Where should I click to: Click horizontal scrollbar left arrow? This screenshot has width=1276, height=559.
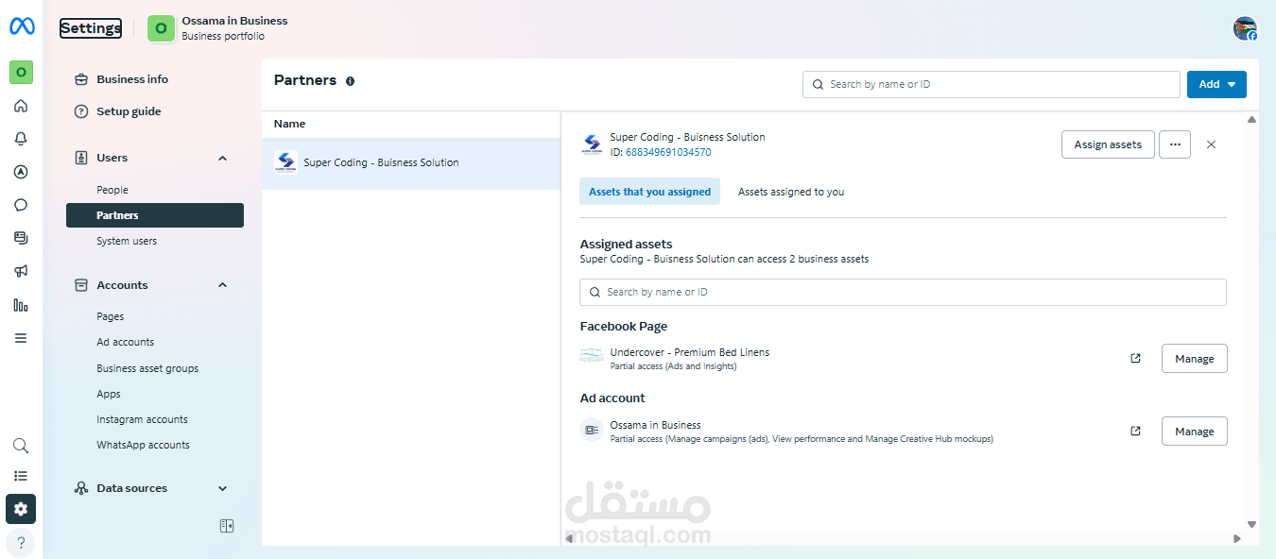pos(569,539)
